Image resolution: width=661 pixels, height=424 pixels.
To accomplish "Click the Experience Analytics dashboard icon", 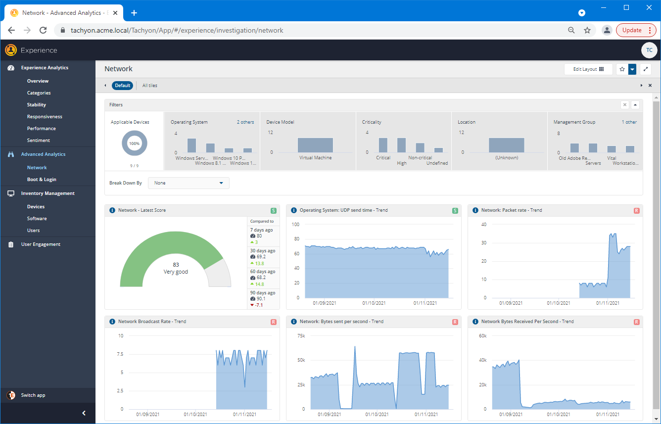I will [x=11, y=68].
